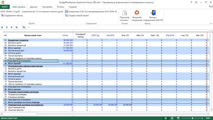213x120 pixels.
Task: Click the Кредитные продукты row link
Action: point(18,40)
